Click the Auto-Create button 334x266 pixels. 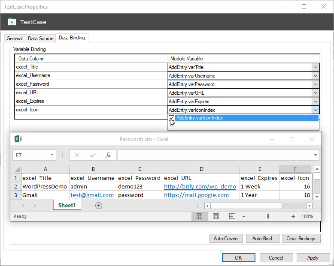pos(226,239)
